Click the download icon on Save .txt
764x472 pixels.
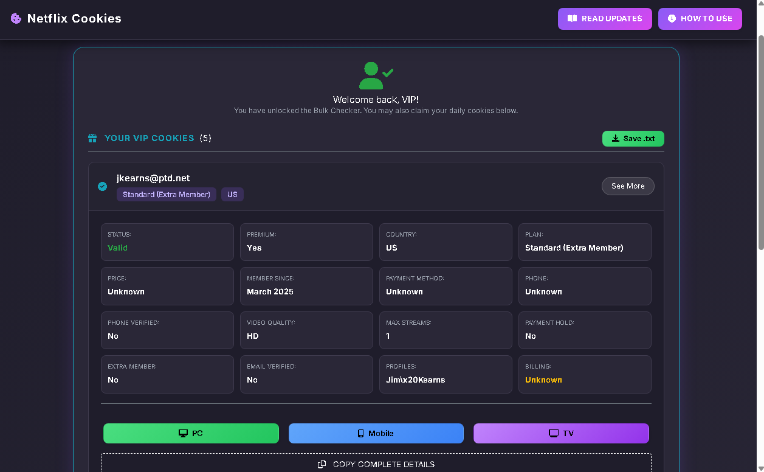pyautogui.click(x=615, y=139)
